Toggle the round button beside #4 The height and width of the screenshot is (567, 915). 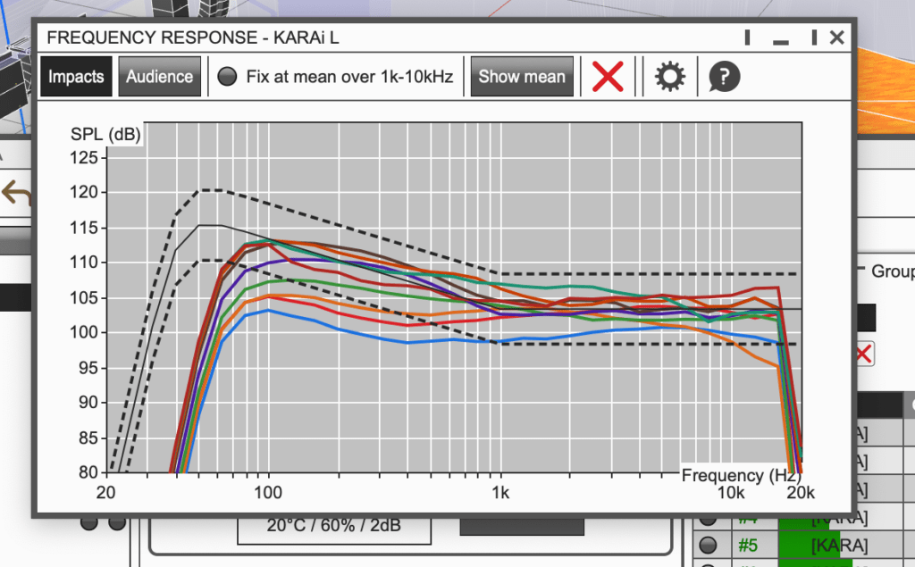coord(708,519)
